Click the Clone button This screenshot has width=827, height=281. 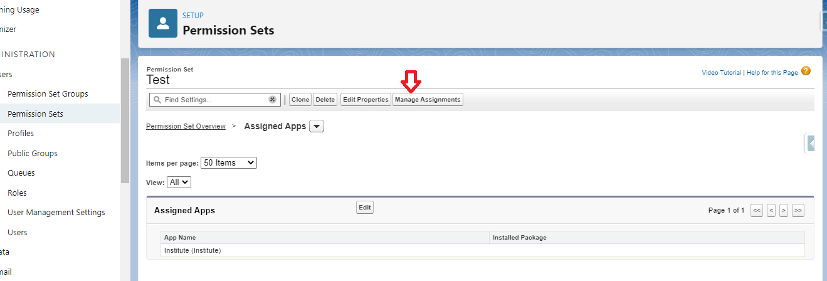300,100
